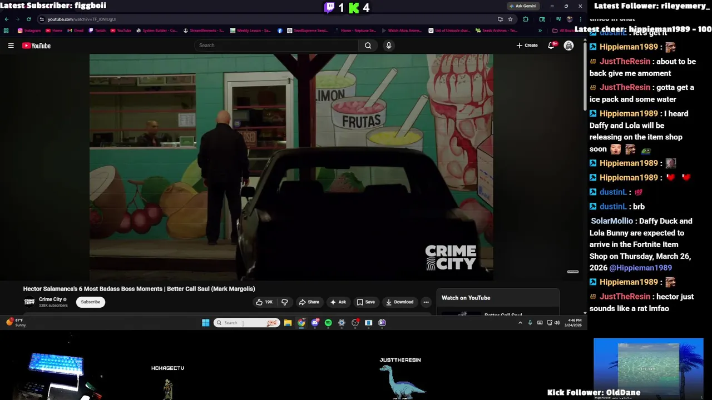Open Discord from the taskbar
712x400 pixels.
click(x=315, y=323)
